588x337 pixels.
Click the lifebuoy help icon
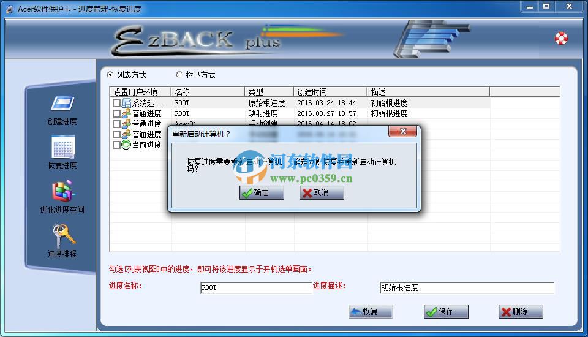point(561,38)
